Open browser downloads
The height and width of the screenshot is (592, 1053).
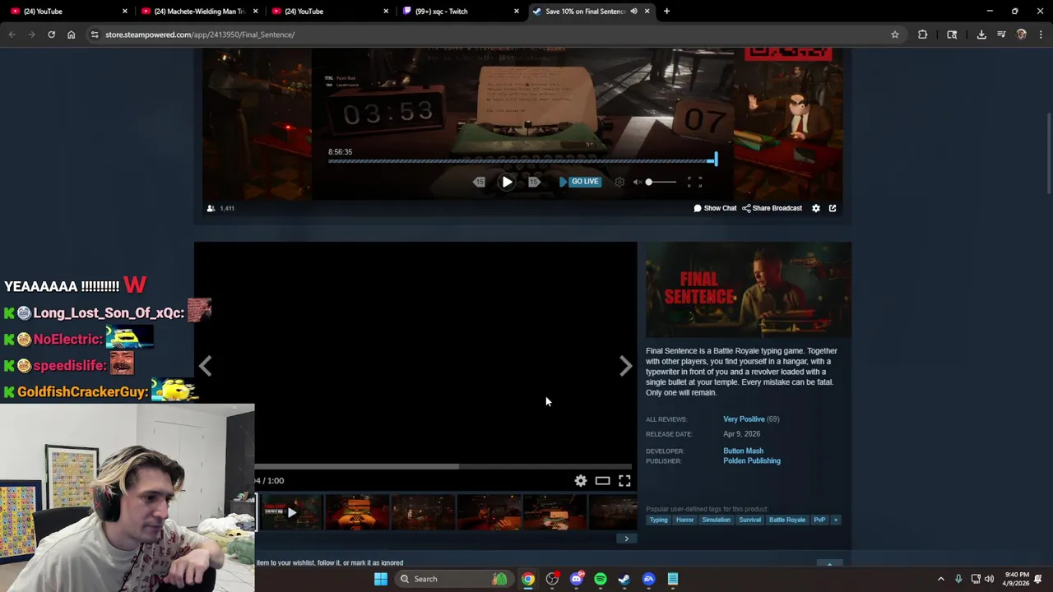[x=981, y=35]
